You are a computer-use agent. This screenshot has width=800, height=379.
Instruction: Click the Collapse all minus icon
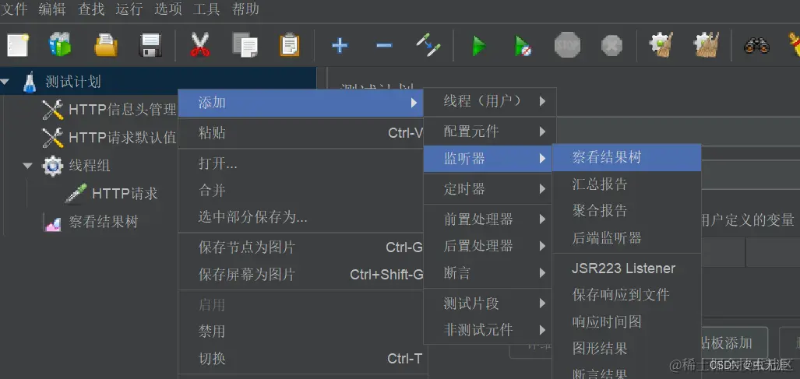coord(384,46)
